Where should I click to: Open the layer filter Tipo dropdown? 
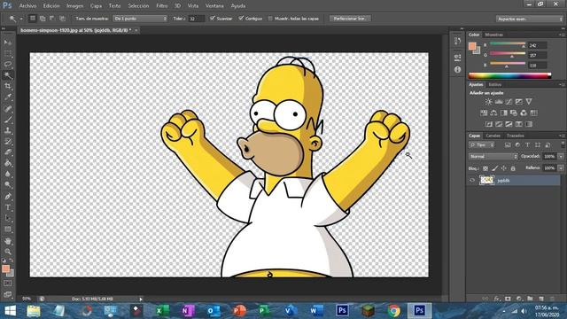pyautogui.click(x=482, y=145)
